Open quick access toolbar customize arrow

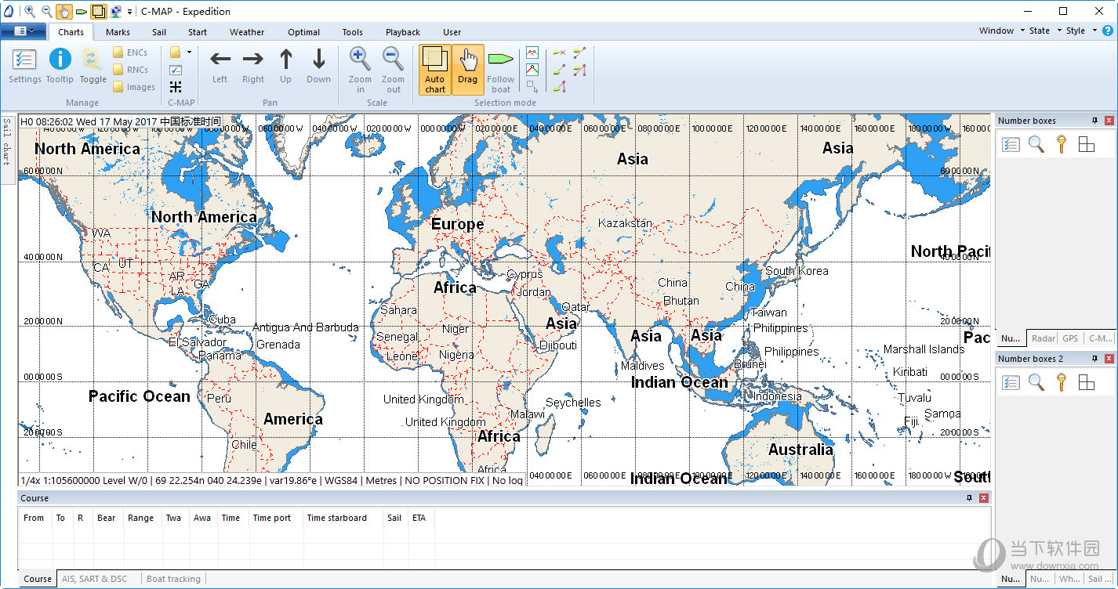click(x=130, y=12)
